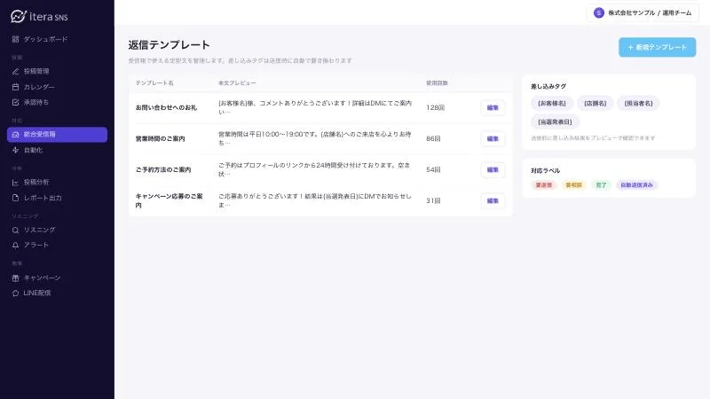The height and width of the screenshot is (399, 710).
Task: Click the preview starting ご応募ありがとうございます
Action: pos(315,201)
